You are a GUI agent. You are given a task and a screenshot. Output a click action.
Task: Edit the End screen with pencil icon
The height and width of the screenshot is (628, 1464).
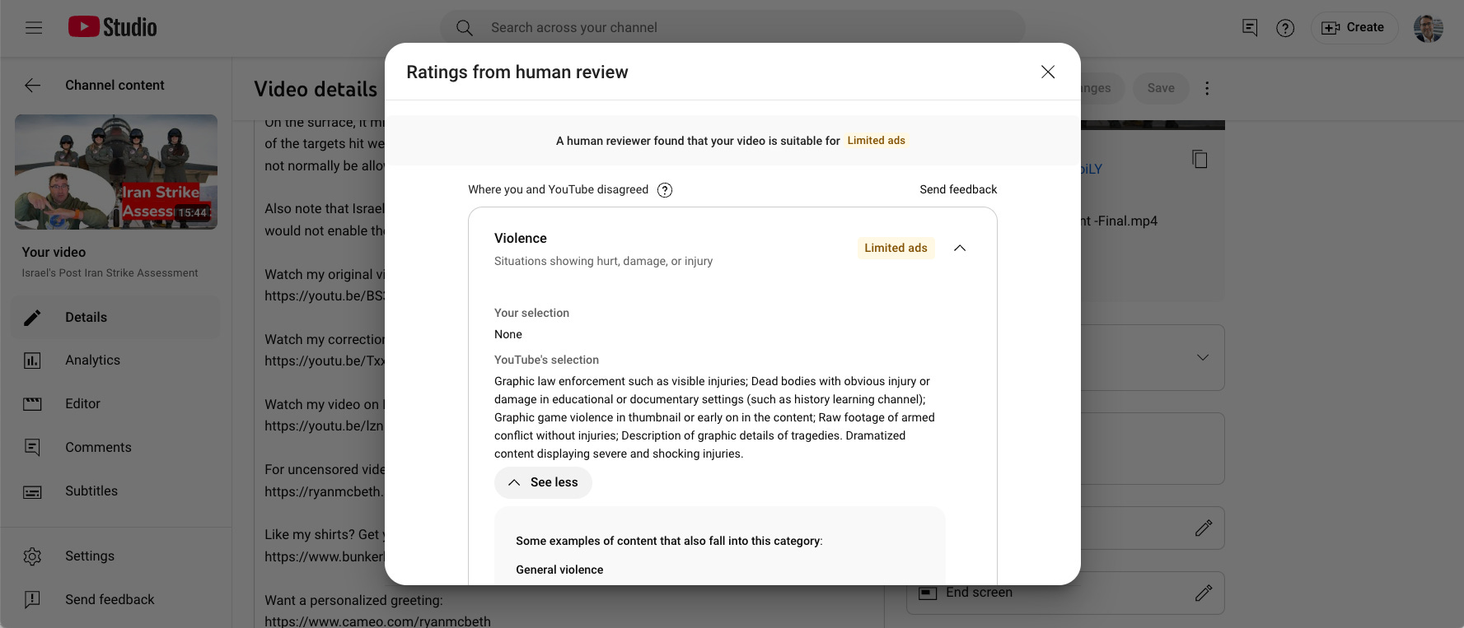click(1204, 593)
